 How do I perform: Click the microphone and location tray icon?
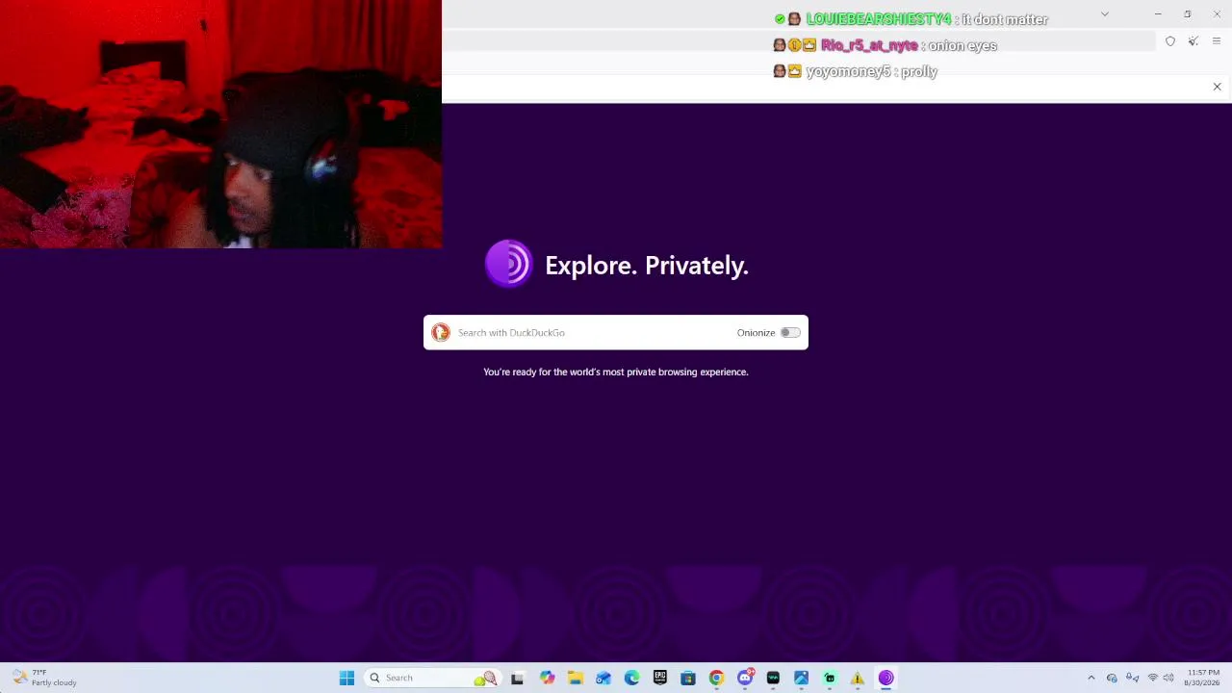tap(1132, 678)
